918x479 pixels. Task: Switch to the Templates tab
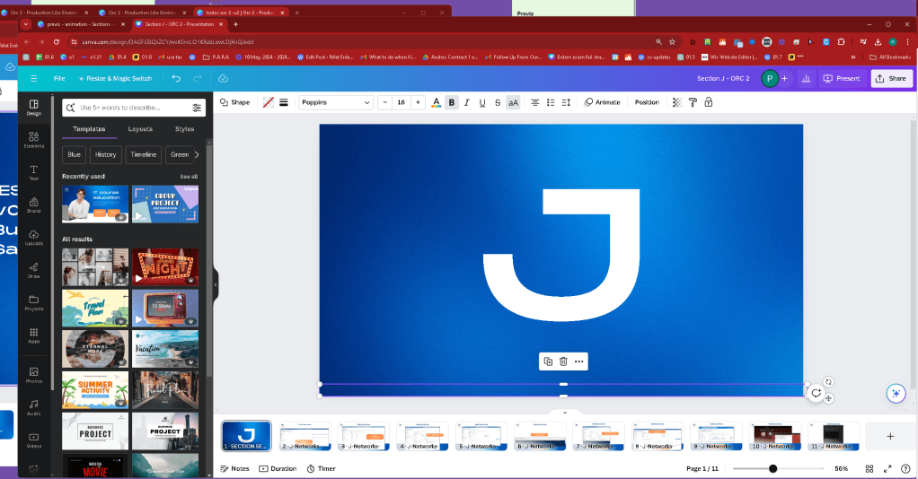click(x=89, y=129)
